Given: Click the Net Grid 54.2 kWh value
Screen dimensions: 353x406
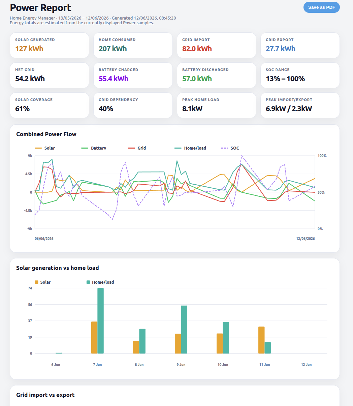Looking at the screenshot, I should [x=30, y=79].
